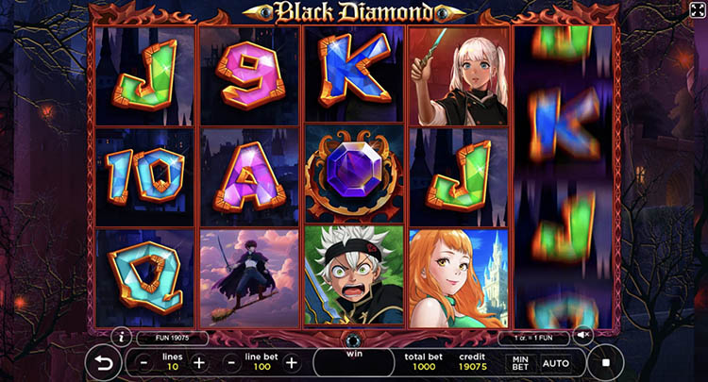Click the back arrow return button
This screenshot has height=382, width=708.
tap(104, 363)
